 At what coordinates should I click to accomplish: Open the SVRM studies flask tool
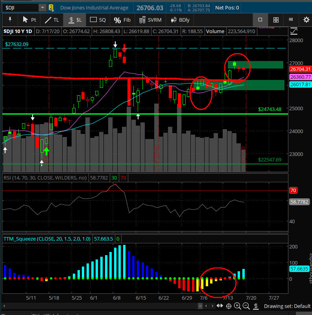pyautogui.click(x=150, y=20)
